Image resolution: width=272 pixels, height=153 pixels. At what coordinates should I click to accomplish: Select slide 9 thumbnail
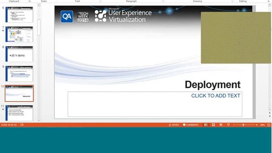click(19, 74)
